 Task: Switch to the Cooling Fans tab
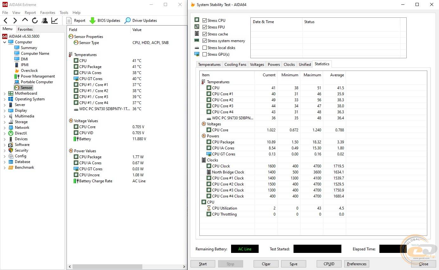[x=235, y=65]
